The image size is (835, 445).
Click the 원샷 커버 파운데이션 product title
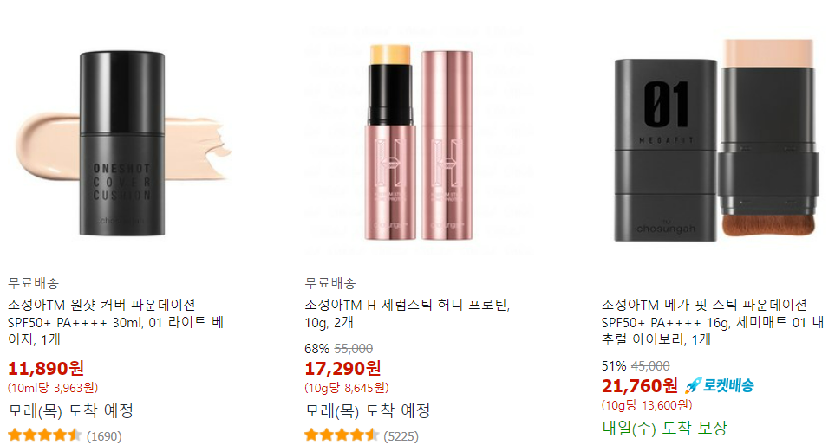115,322
